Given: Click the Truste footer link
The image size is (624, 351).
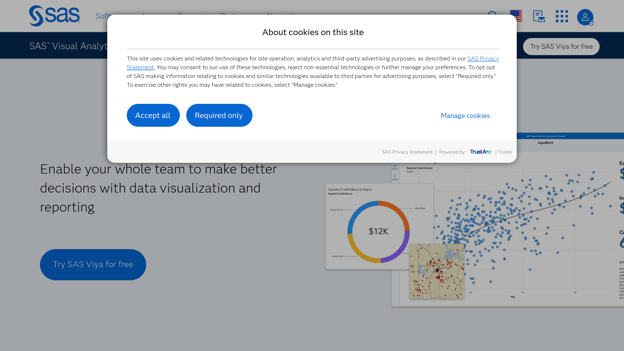Looking at the screenshot, I should (505, 152).
